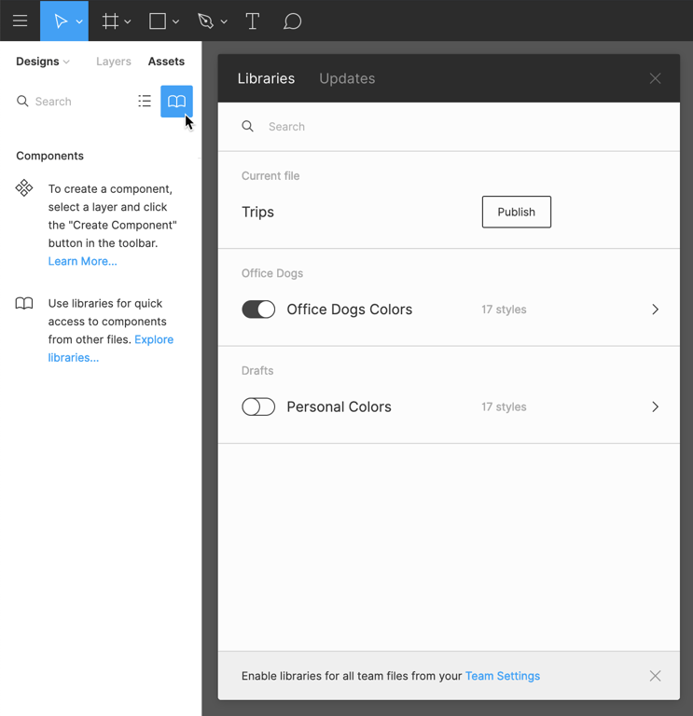The image size is (693, 716).
Task: Click the team library book icon
Action: point(176,101)
